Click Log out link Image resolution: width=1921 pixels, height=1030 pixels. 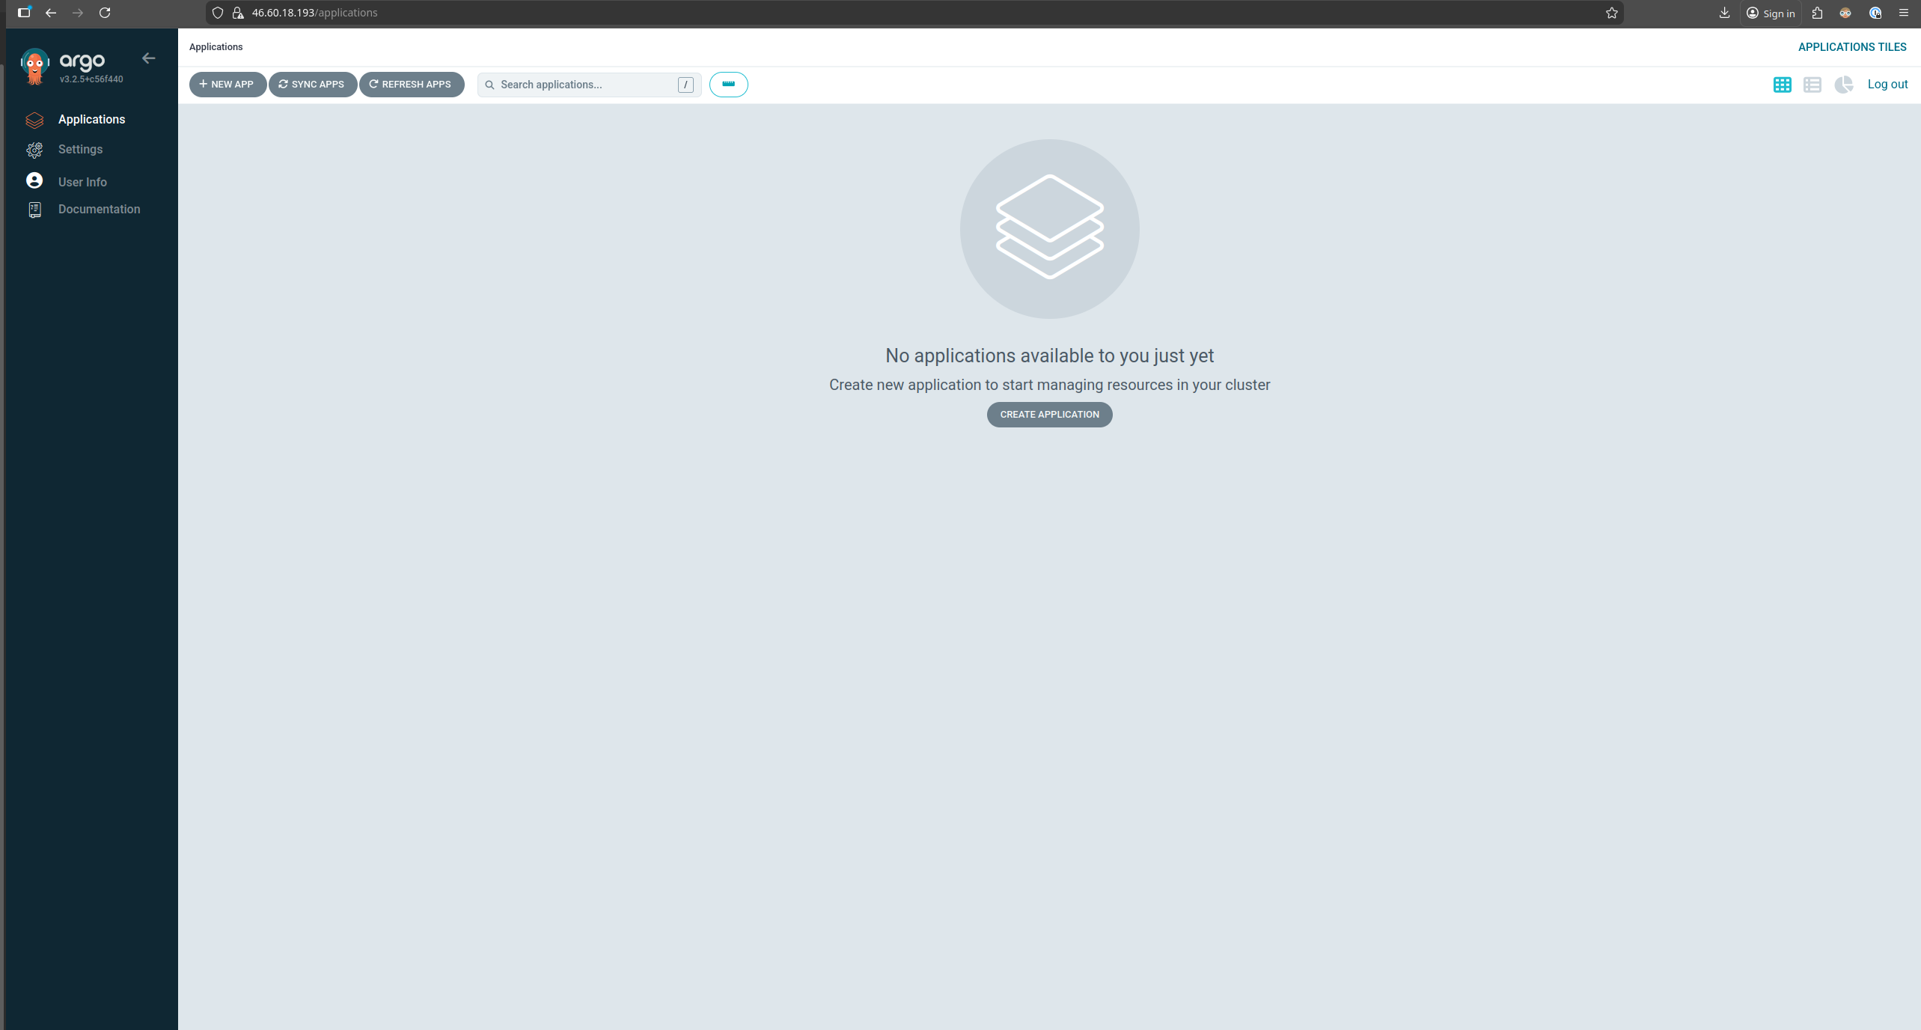point(1887,85)
